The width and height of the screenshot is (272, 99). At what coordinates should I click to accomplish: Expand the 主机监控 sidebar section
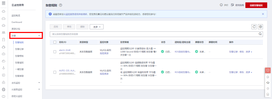[26, 83]
